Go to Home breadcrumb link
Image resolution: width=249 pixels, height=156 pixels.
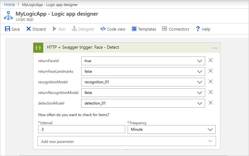[9, 5]
